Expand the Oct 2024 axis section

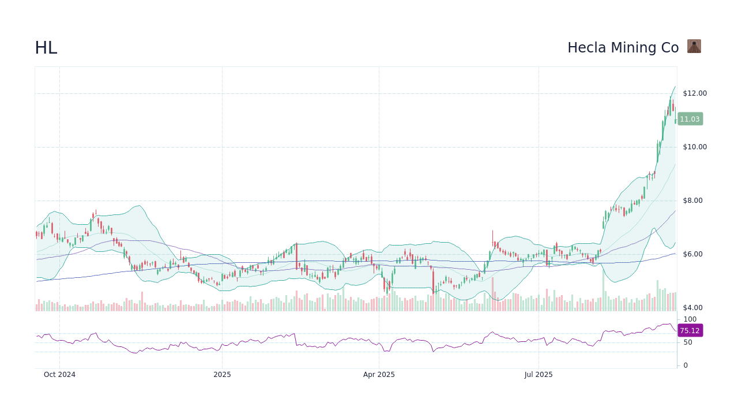click(59, 375)
